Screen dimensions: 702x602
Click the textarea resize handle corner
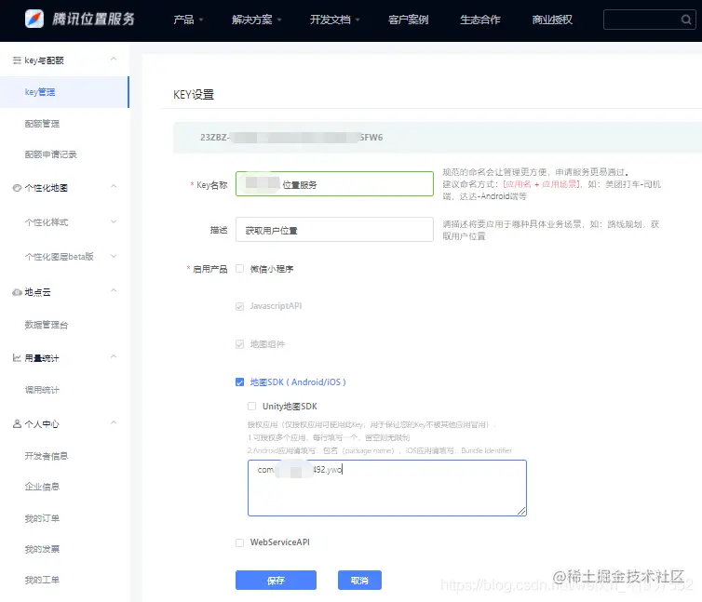point(521,511)
